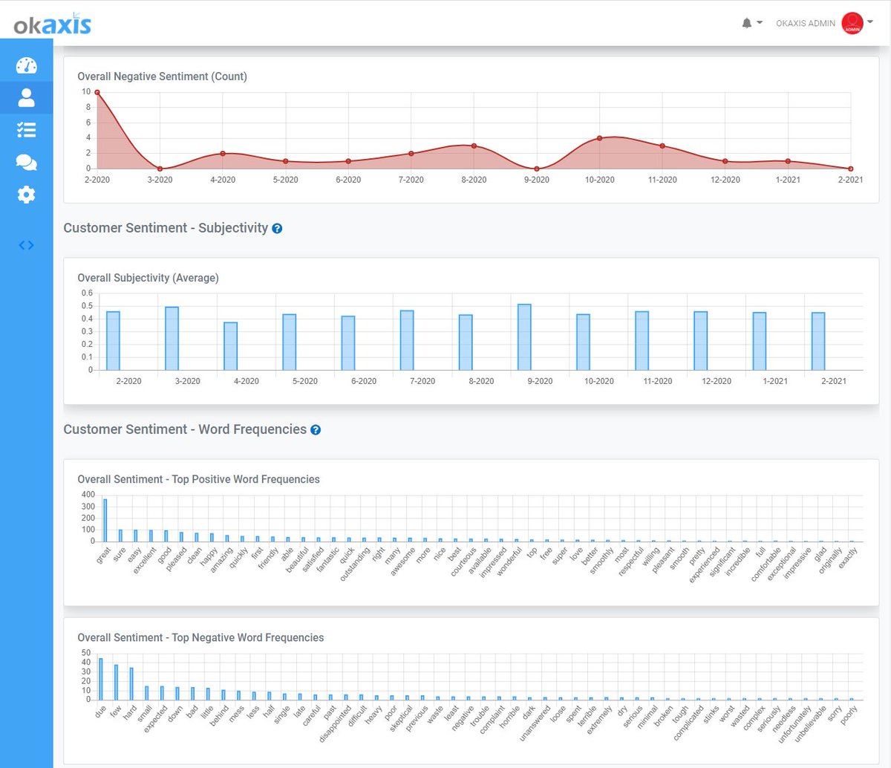Viewport: 891px width, 768px height.
Task: Open the chat conversations sidebar icon
Action: (x=26, y=162)
